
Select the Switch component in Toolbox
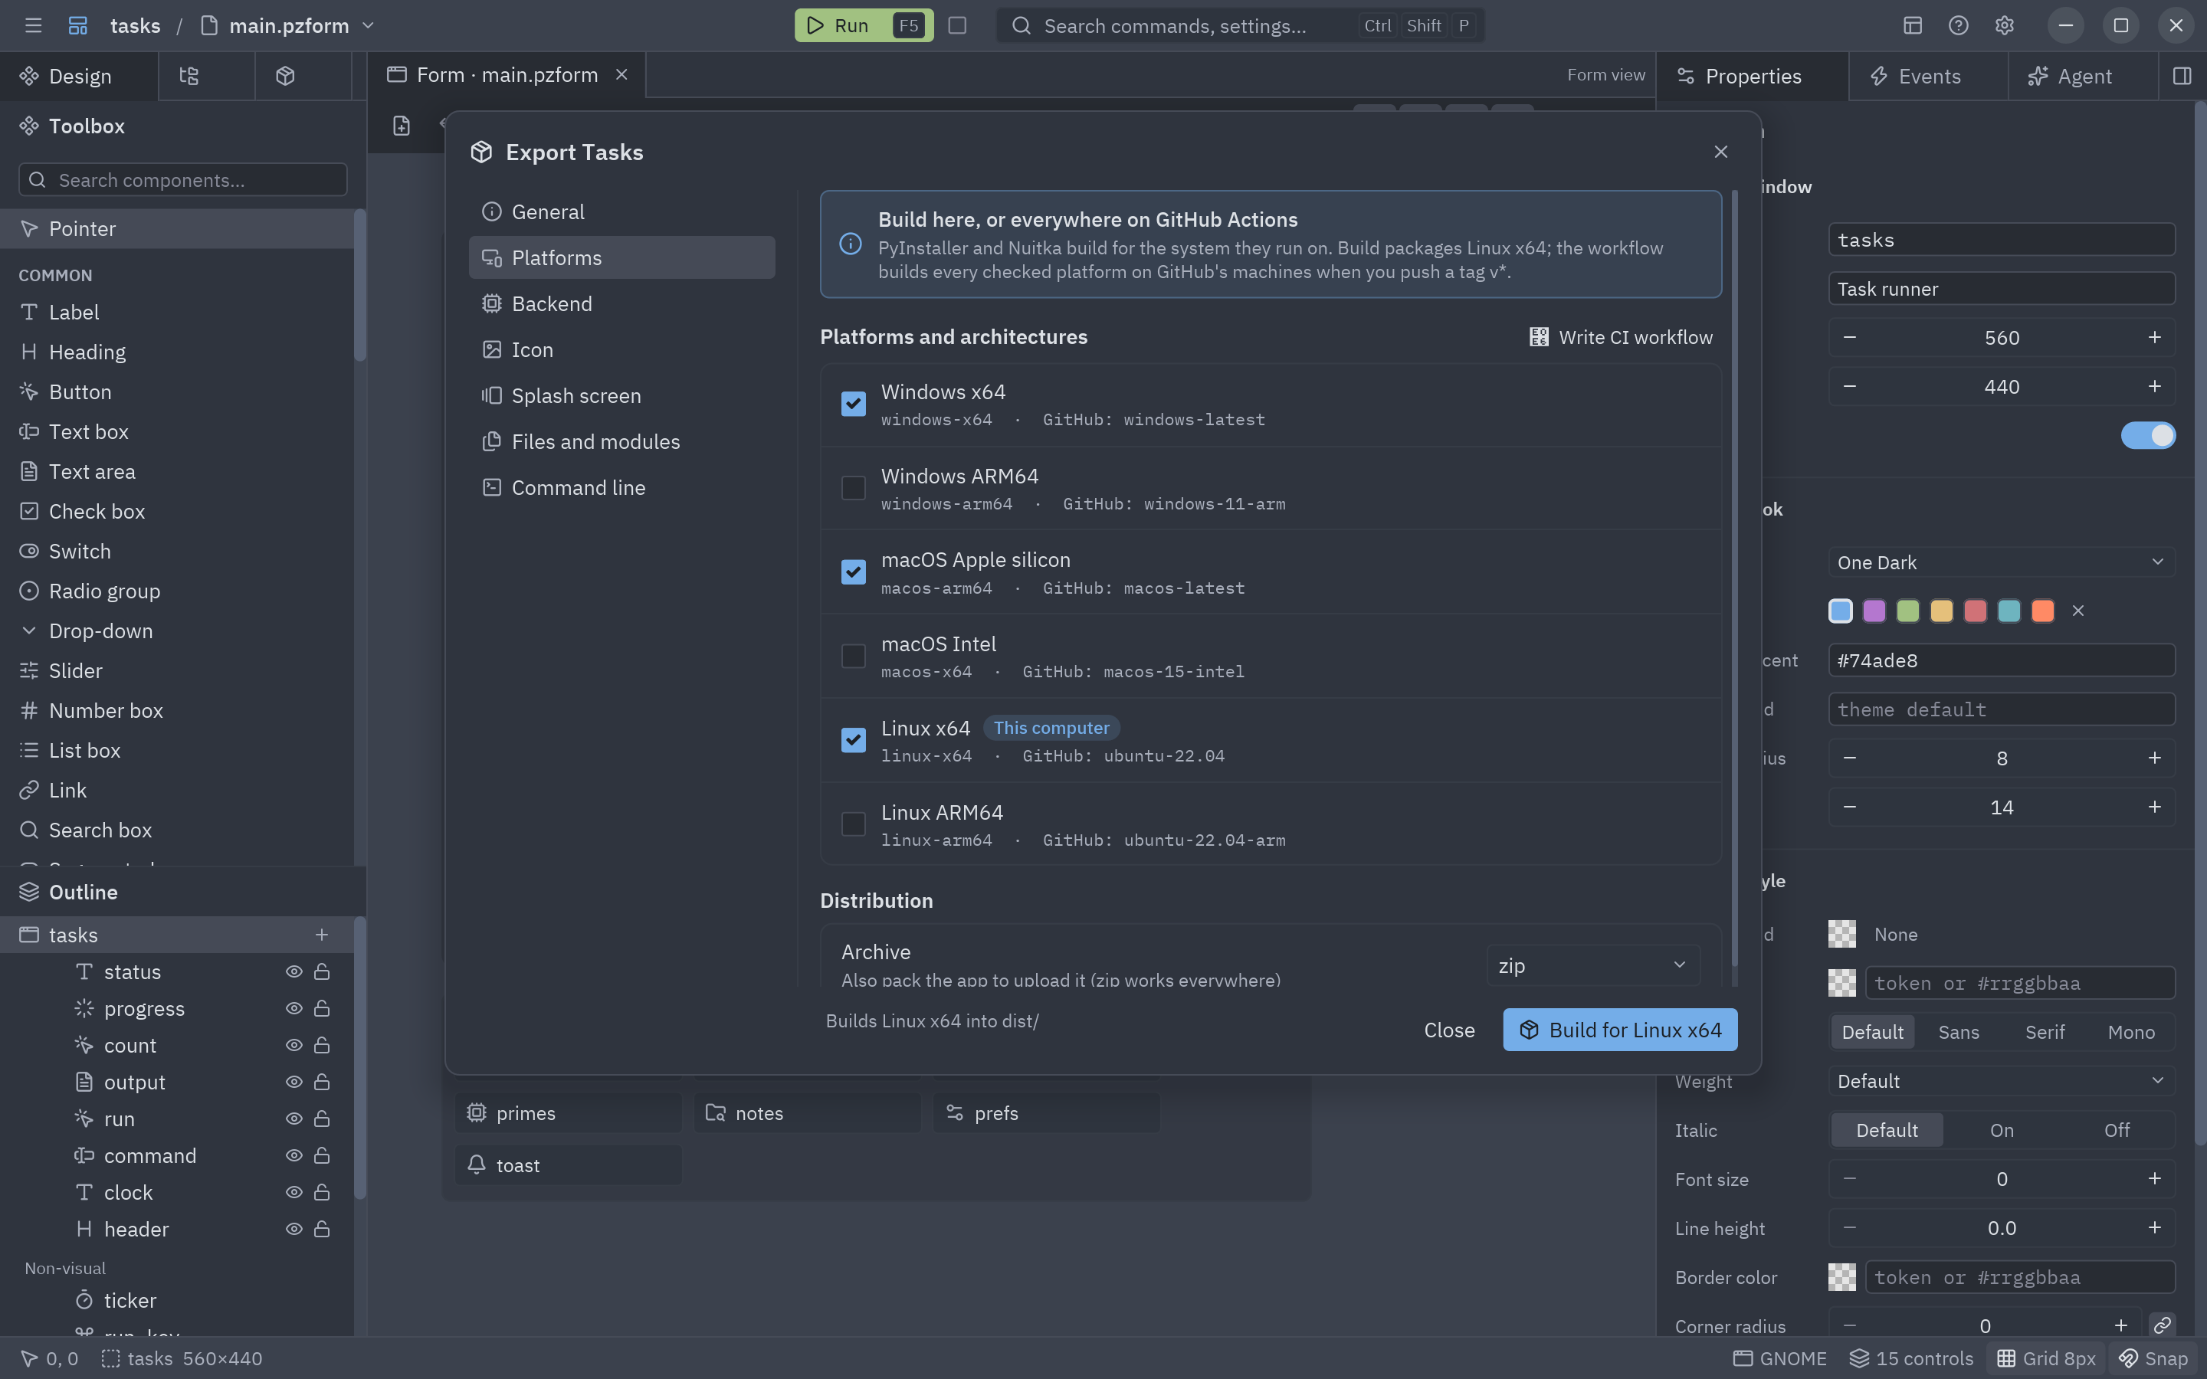(177, 552)
